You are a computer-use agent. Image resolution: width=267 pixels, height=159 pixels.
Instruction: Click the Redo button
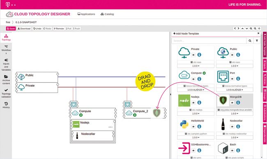(47, 29)
